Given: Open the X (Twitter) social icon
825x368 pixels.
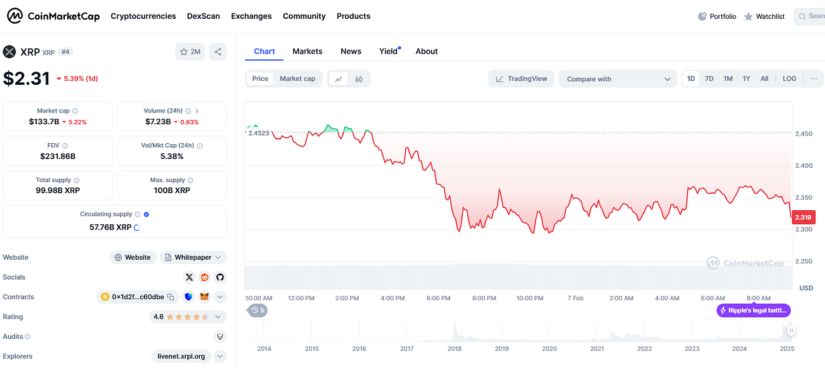Looking at the screenshot, I should click(189, 277).
